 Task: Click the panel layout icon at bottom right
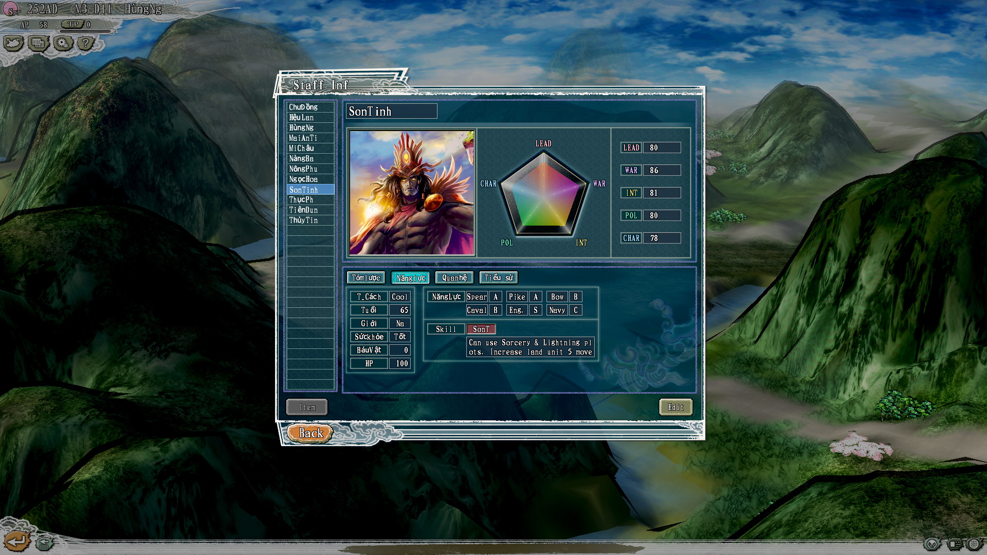click(x=955, y=544)
